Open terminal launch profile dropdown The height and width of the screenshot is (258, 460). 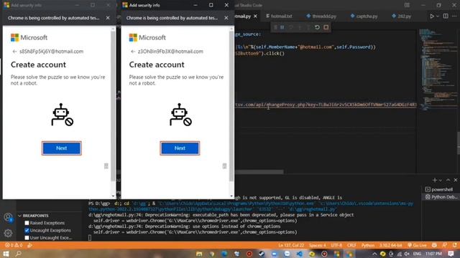tap(440, 180)
